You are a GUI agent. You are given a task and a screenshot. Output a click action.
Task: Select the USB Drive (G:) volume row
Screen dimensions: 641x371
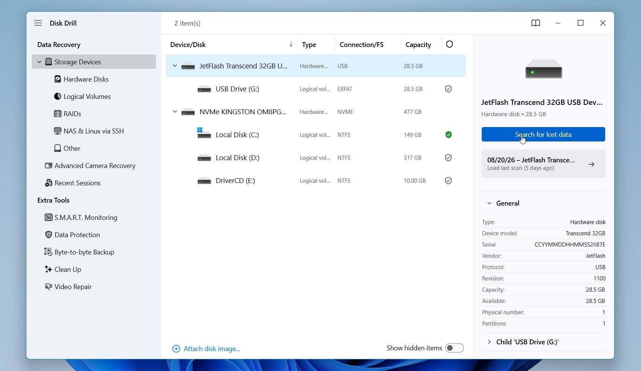(316, 89)
